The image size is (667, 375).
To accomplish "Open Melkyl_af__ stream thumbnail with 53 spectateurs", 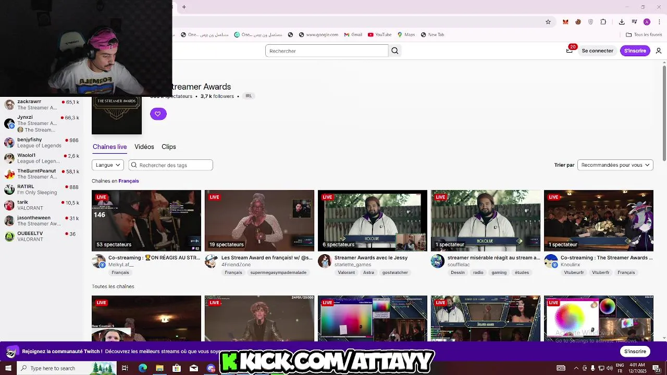I will (146, 221).
